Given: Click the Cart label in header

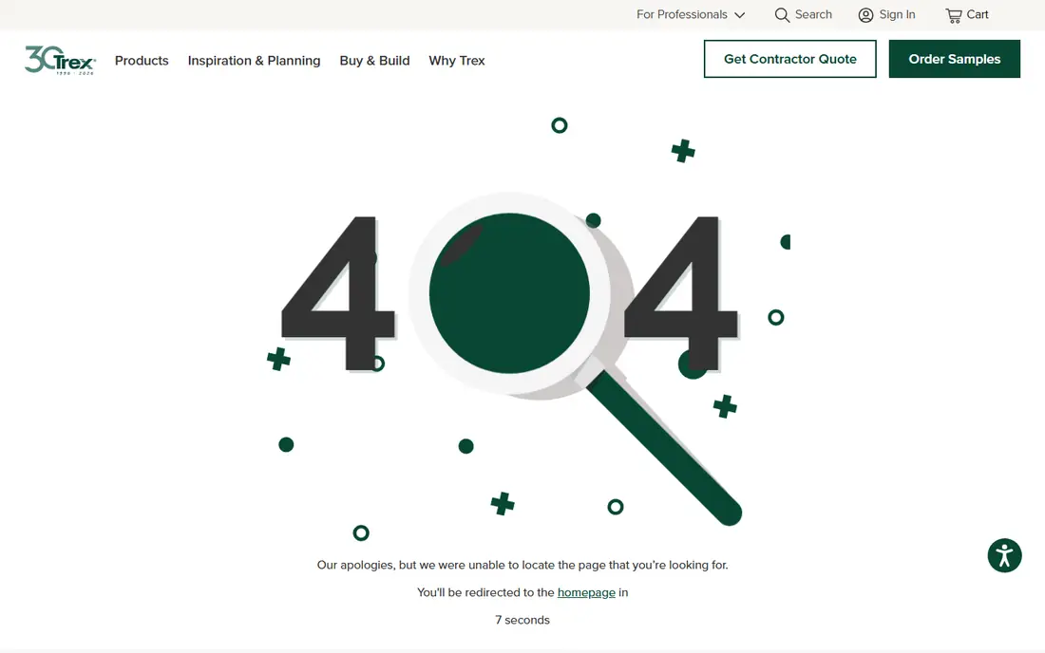Looking at the screenshot, I should 977,14.
